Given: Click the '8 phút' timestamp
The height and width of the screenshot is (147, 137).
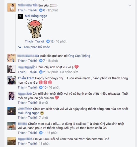Looking at the screenshot, I should [44, 103].
